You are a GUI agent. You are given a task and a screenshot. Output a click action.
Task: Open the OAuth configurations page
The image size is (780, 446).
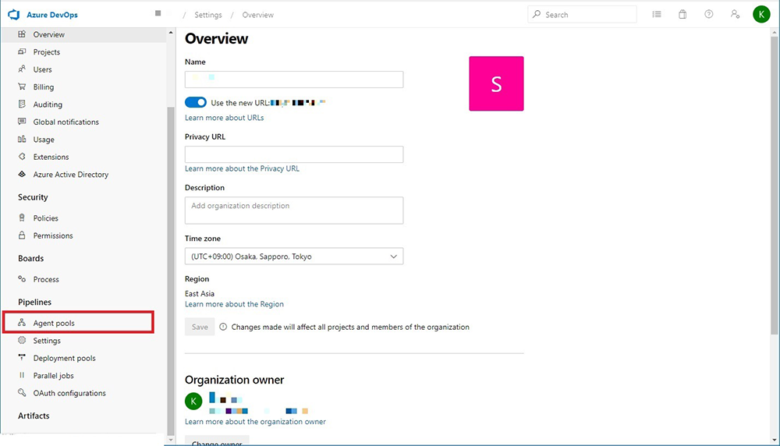[69, 393]
